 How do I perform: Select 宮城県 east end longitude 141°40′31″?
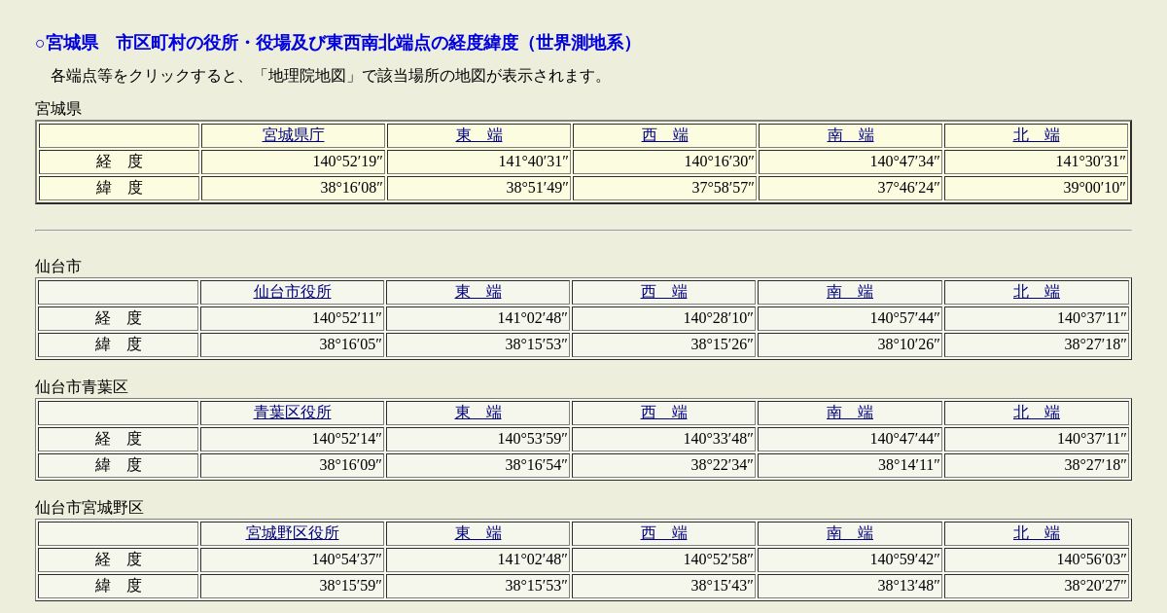tap(533, 162)
